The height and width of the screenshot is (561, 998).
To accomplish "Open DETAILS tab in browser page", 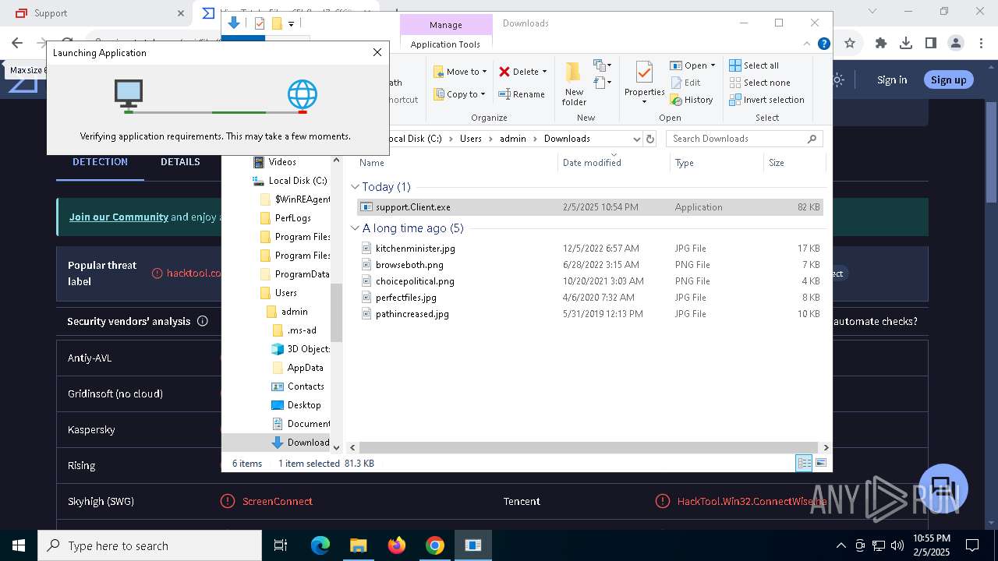I will click(x=180, y=162).
